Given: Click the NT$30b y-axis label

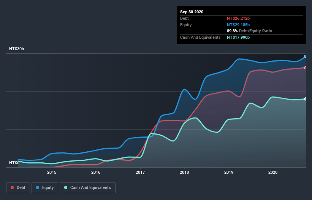Looking at the screenshot, I should 16,49.
